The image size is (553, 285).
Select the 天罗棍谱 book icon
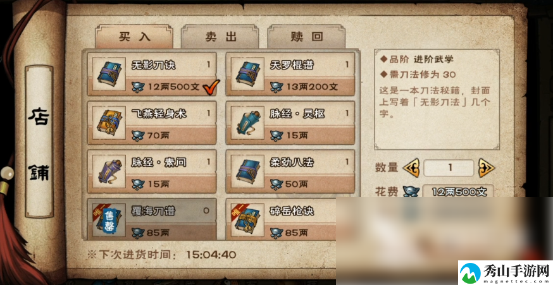point(247,74)
